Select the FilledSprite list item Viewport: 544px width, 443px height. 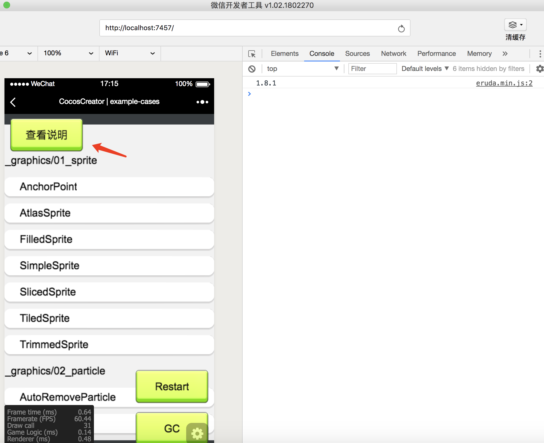(x=109, y=239)
